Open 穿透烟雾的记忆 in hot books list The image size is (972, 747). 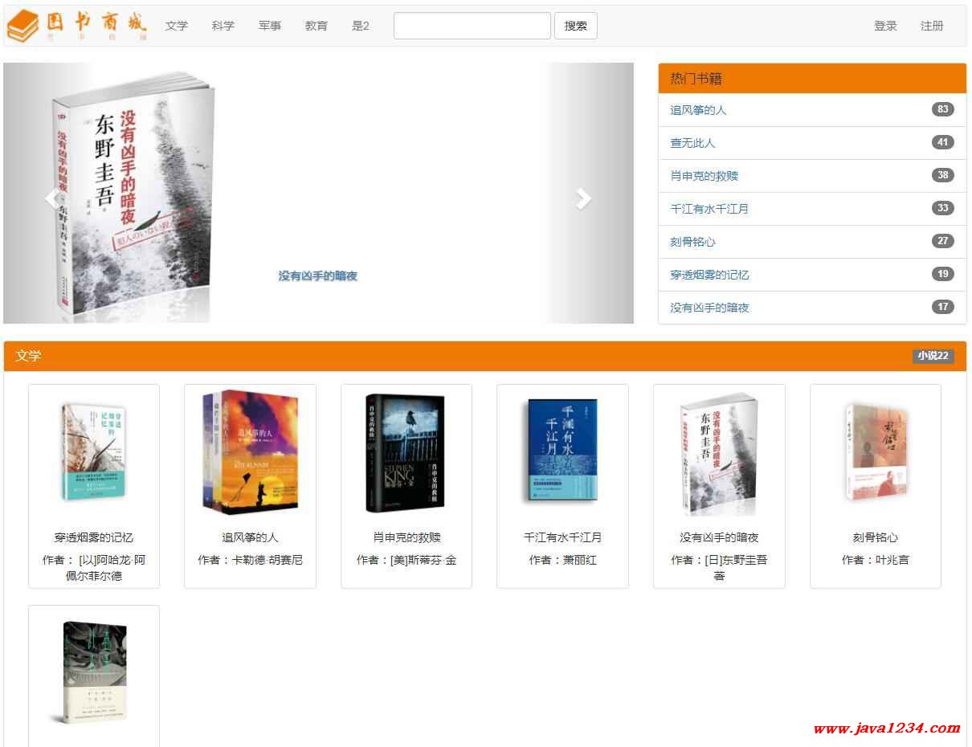(709, 275)
